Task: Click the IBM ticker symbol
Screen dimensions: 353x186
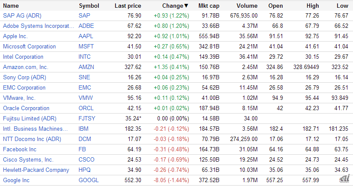Action: (84, 129)
